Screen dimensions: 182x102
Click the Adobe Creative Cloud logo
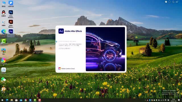59,69
